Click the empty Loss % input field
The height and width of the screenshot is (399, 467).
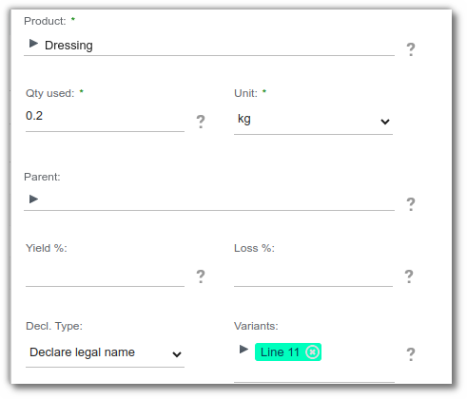coord(313,275)
